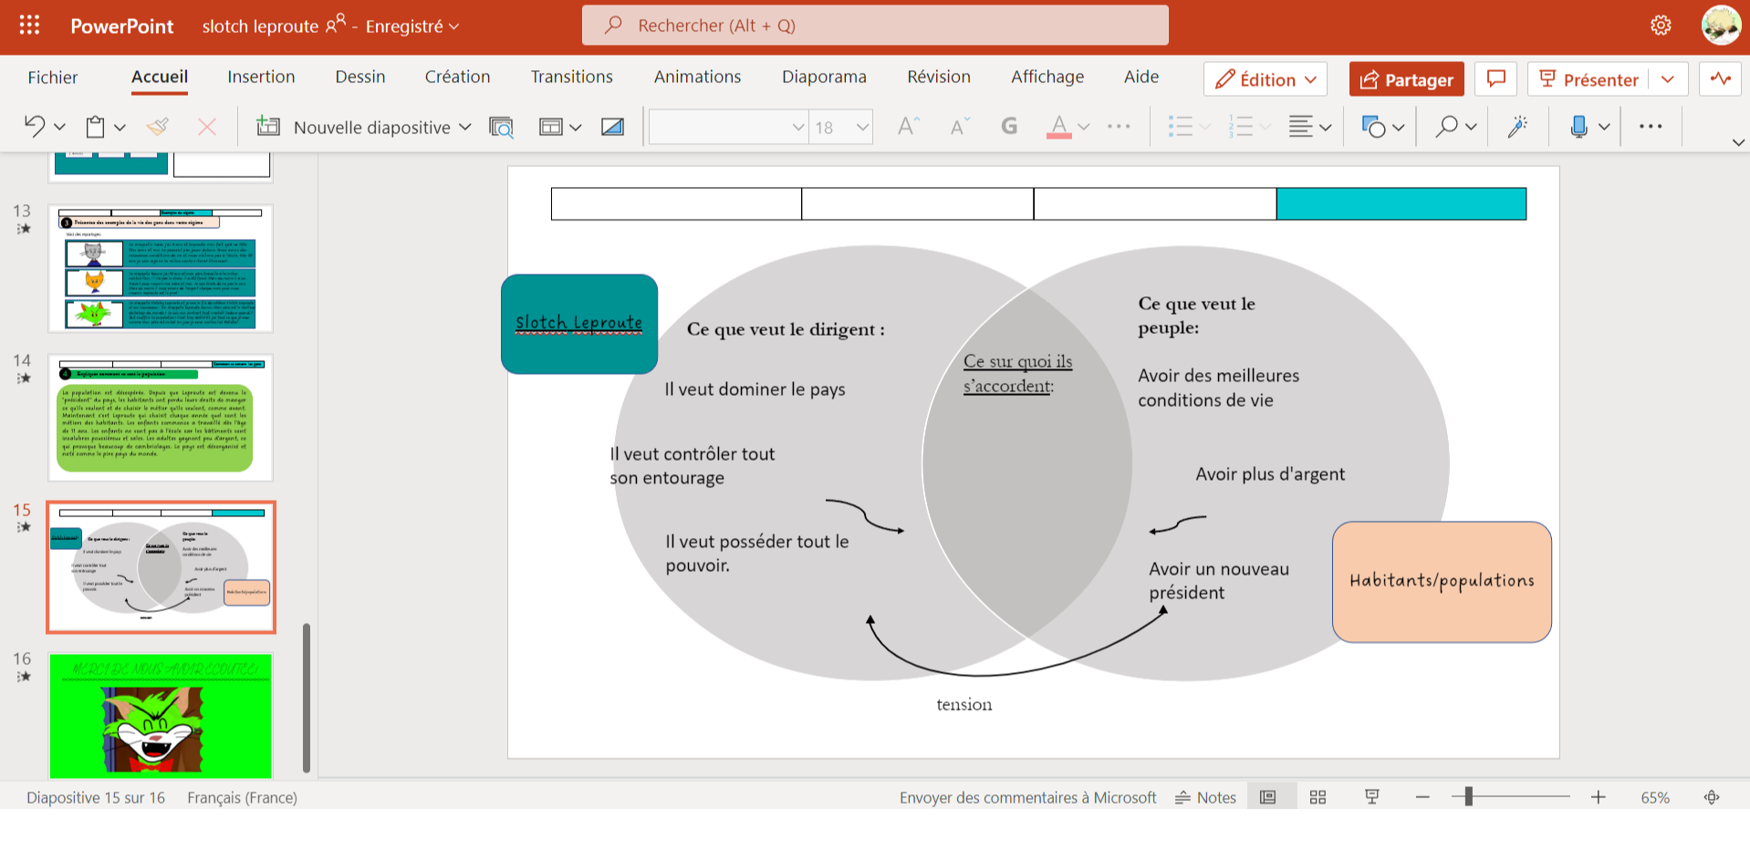The height and width of the screenshot is (861, 1750).
Task: Select slide 14 thumbnail
Action: [161, 418]
